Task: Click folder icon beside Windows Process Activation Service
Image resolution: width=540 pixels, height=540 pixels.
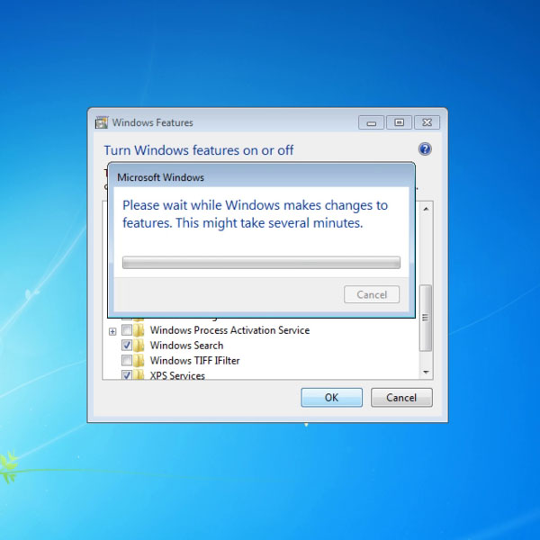Action: click(139, 330)
